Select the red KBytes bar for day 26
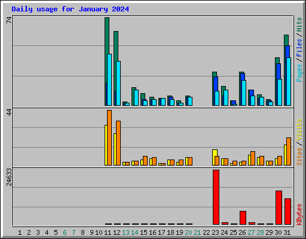 (243, 218)
